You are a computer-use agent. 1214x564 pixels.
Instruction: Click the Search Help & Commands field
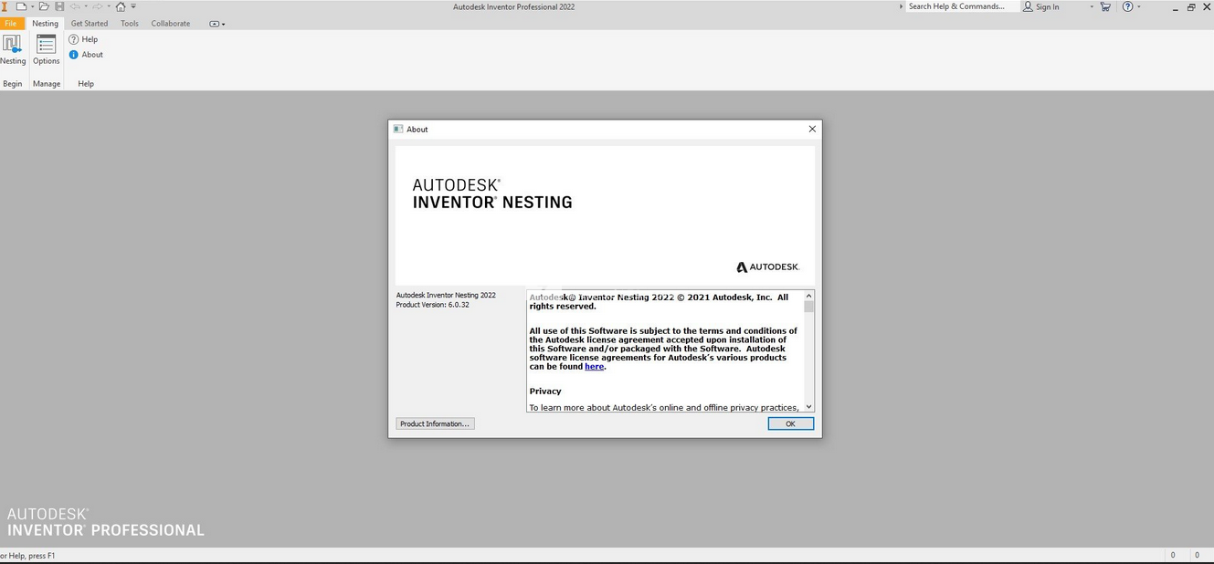click(x=963, y=6)
